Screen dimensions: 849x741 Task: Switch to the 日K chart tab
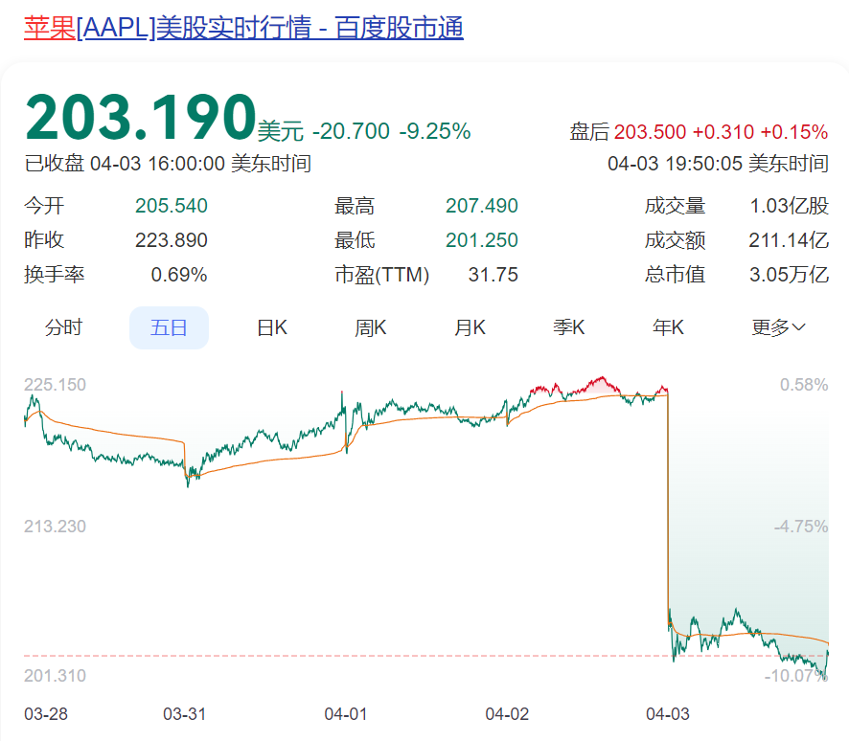tap(272, 327)
